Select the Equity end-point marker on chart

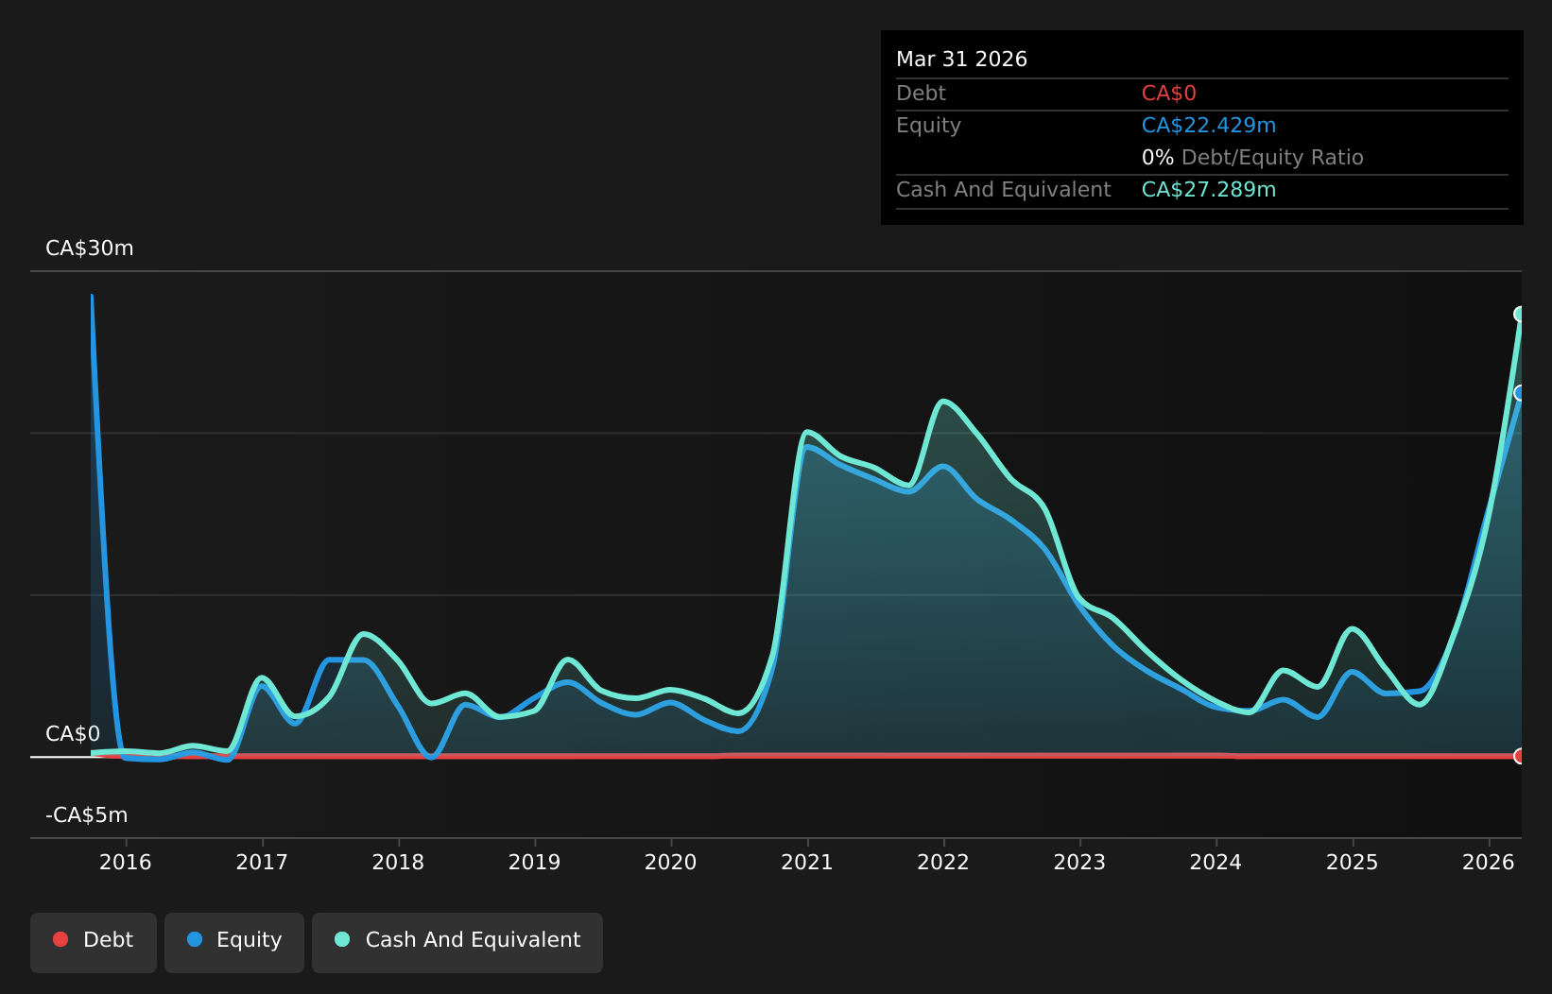[1520, 393]
